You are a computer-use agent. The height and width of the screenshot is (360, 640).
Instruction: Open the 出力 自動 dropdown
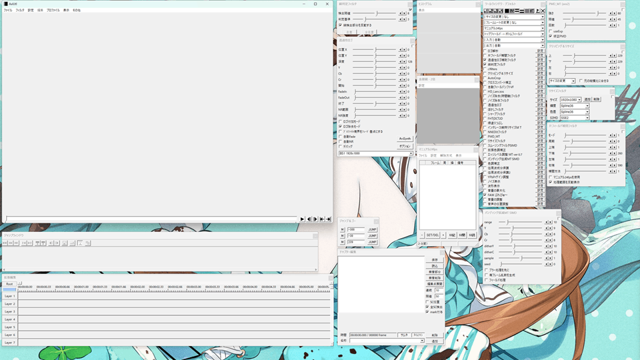[x=514, y=45]
